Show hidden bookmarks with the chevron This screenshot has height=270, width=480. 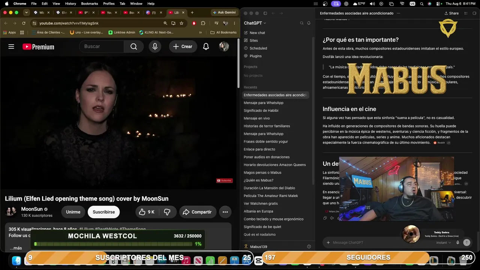tap(200, 33)
